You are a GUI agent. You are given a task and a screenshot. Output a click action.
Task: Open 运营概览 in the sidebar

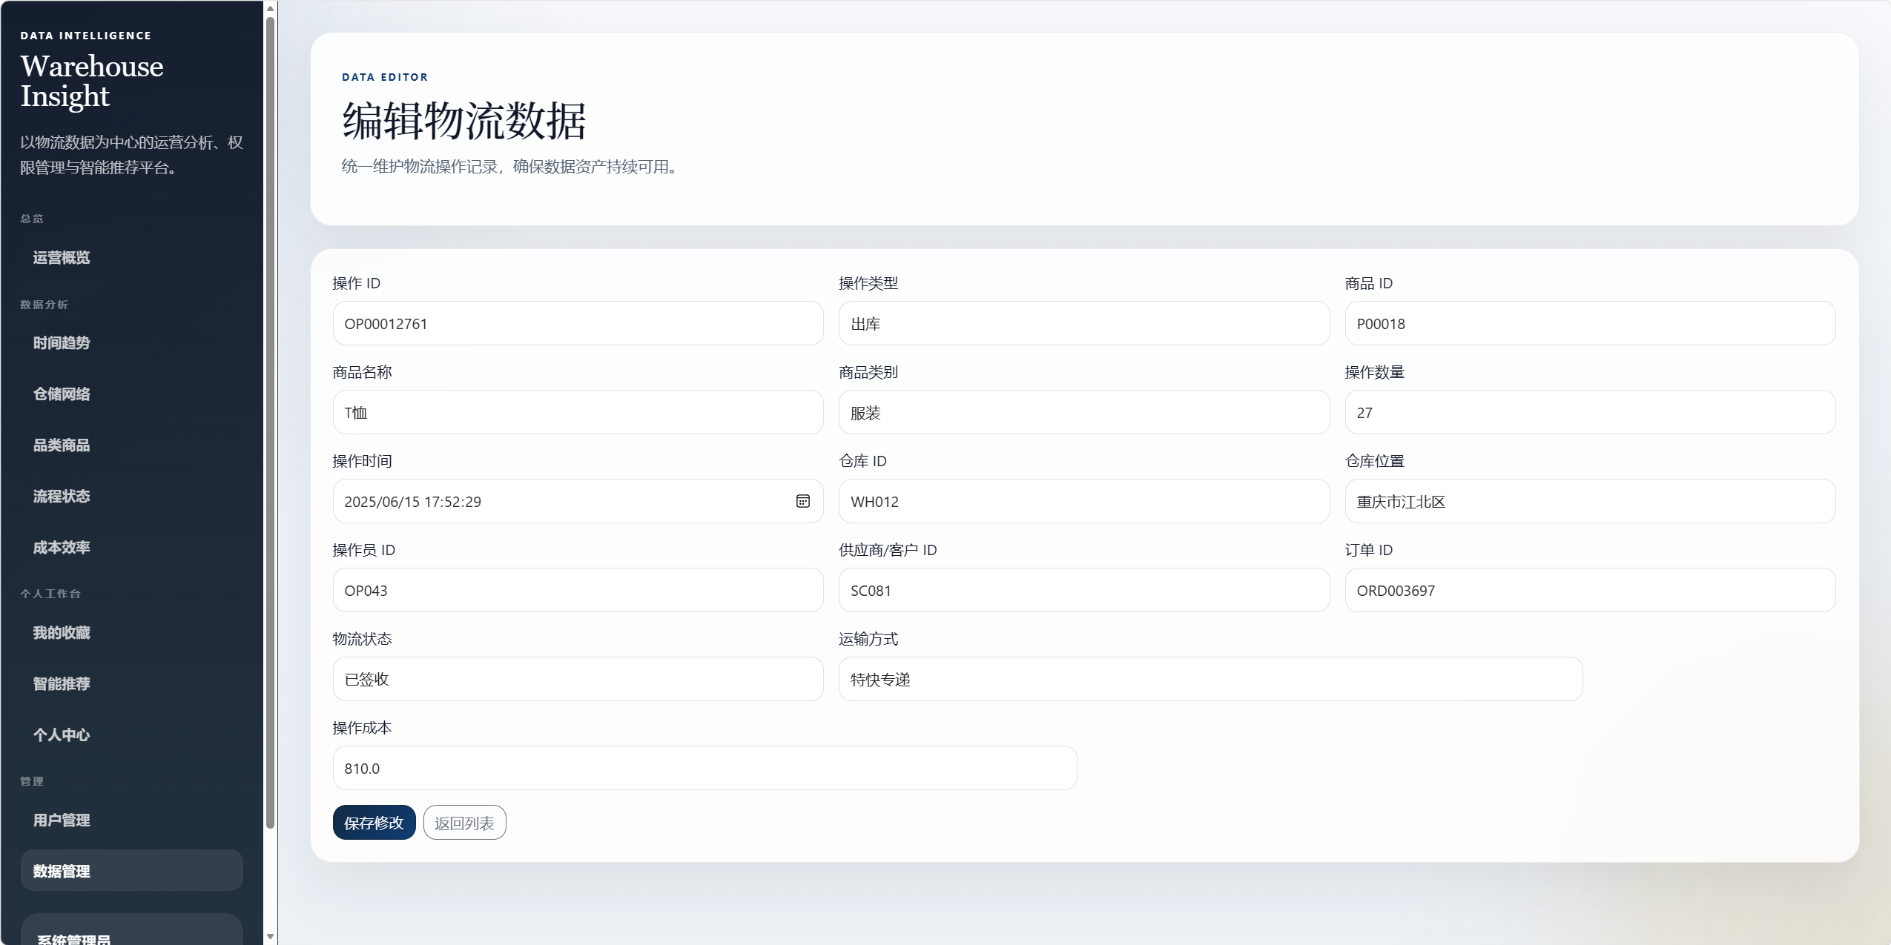(x=62, y=257)
